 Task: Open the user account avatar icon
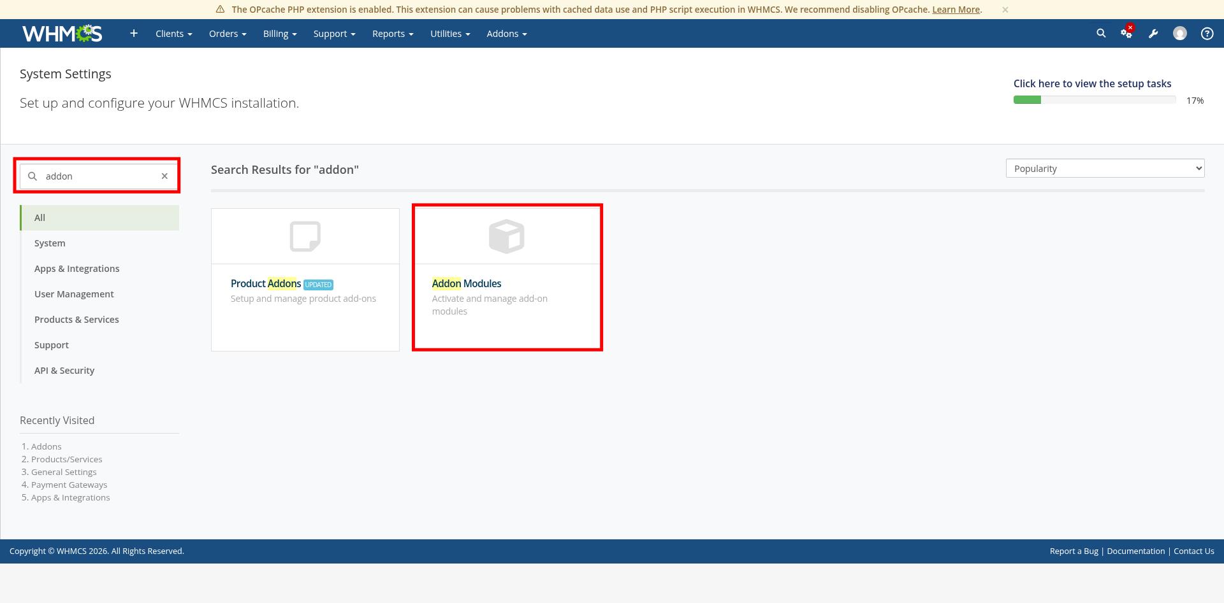[1180, 34]
